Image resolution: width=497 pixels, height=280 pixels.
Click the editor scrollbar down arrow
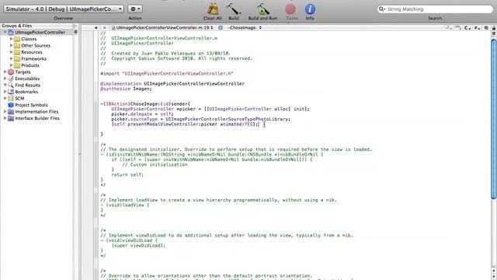click(x=494, y=277)
